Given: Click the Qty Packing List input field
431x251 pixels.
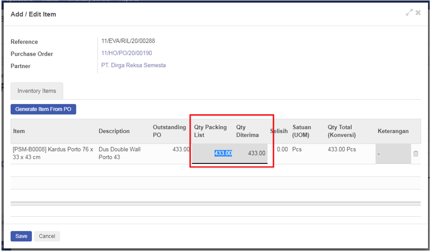Looking at the screenshot, I should pyautogui.click(x=213, y=153).
